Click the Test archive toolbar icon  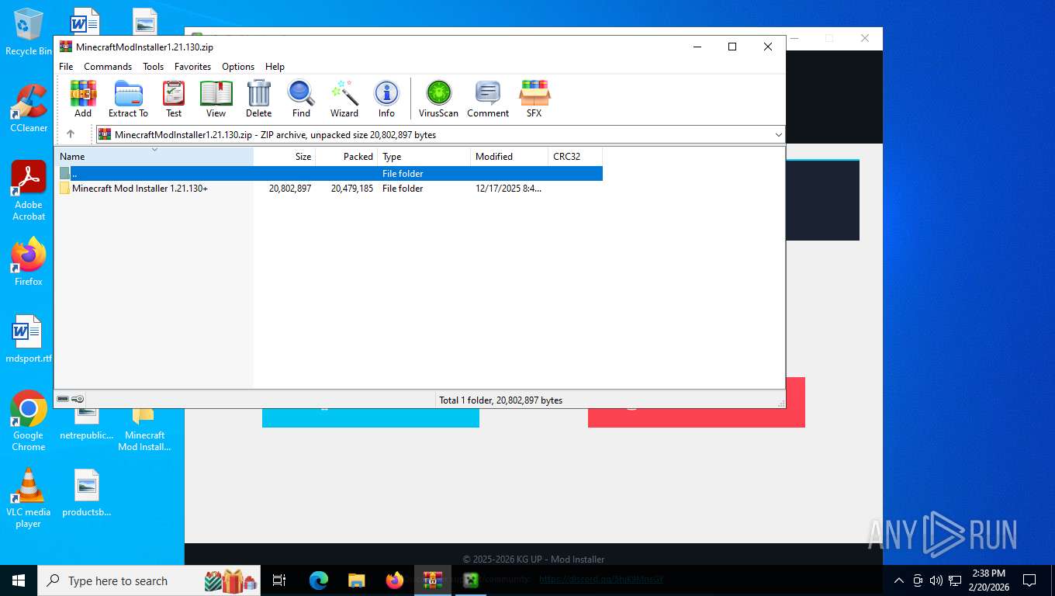coord(174,99)
